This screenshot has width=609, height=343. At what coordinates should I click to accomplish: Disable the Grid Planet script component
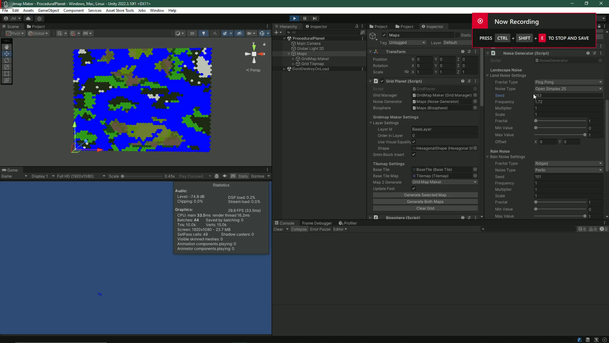pyautogui.click(x=382, y=81)
